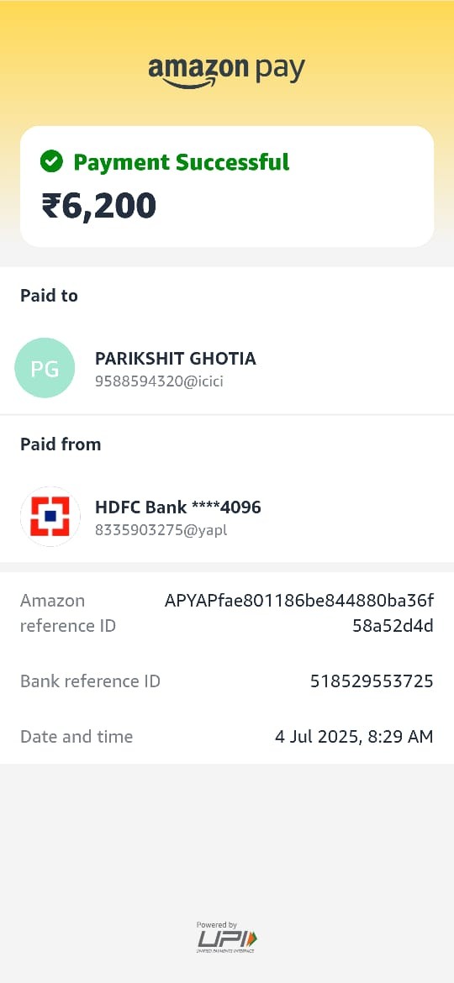Click the Amazon reference ID value

tap(299, 613)
